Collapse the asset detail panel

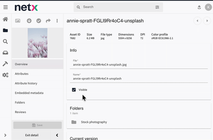coord(57,135)
